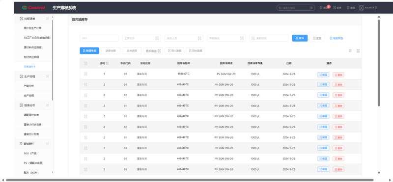Collapse the 排程原单 group using its chevron

coord(47,19)
